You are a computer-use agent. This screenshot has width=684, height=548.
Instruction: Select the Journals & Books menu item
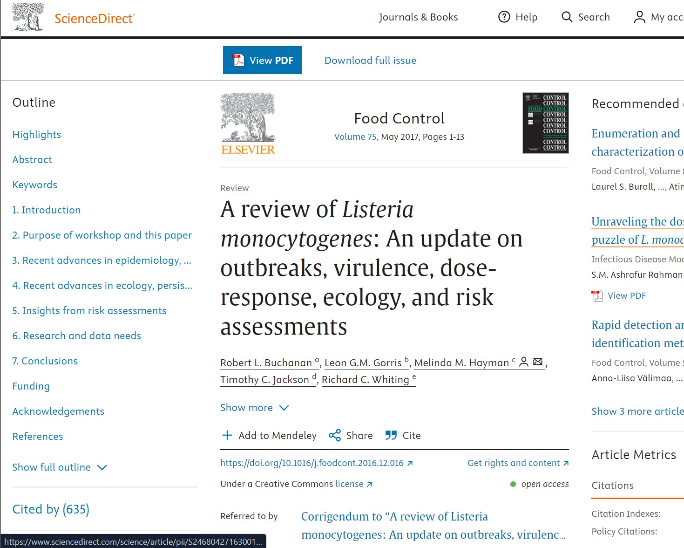pyautogui.click(x=419, y=17)
